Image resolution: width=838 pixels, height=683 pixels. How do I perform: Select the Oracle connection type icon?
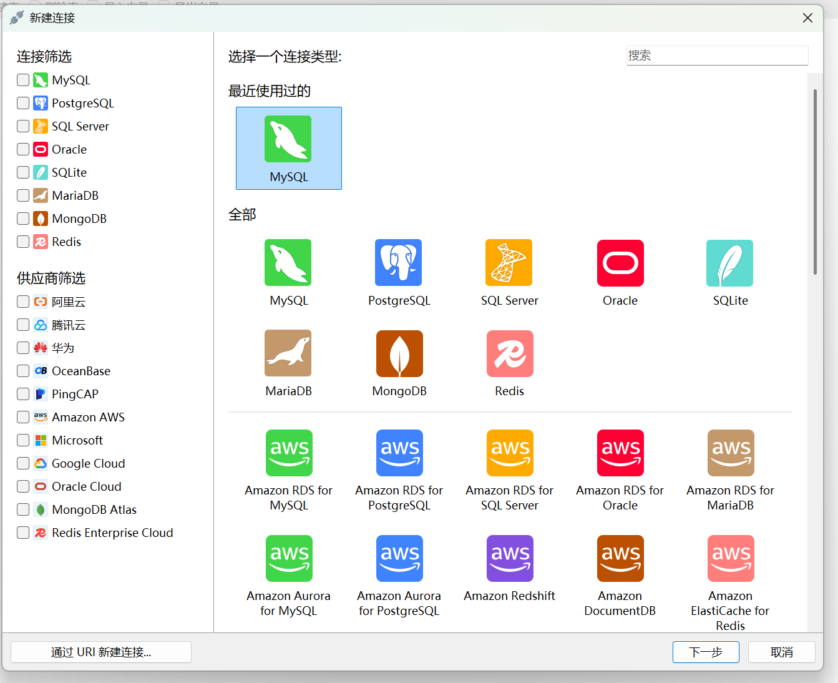tap(620, 263)
